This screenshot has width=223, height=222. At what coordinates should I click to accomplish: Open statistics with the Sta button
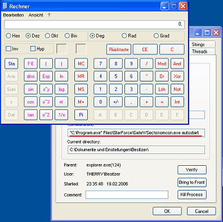tap(11, 64)
